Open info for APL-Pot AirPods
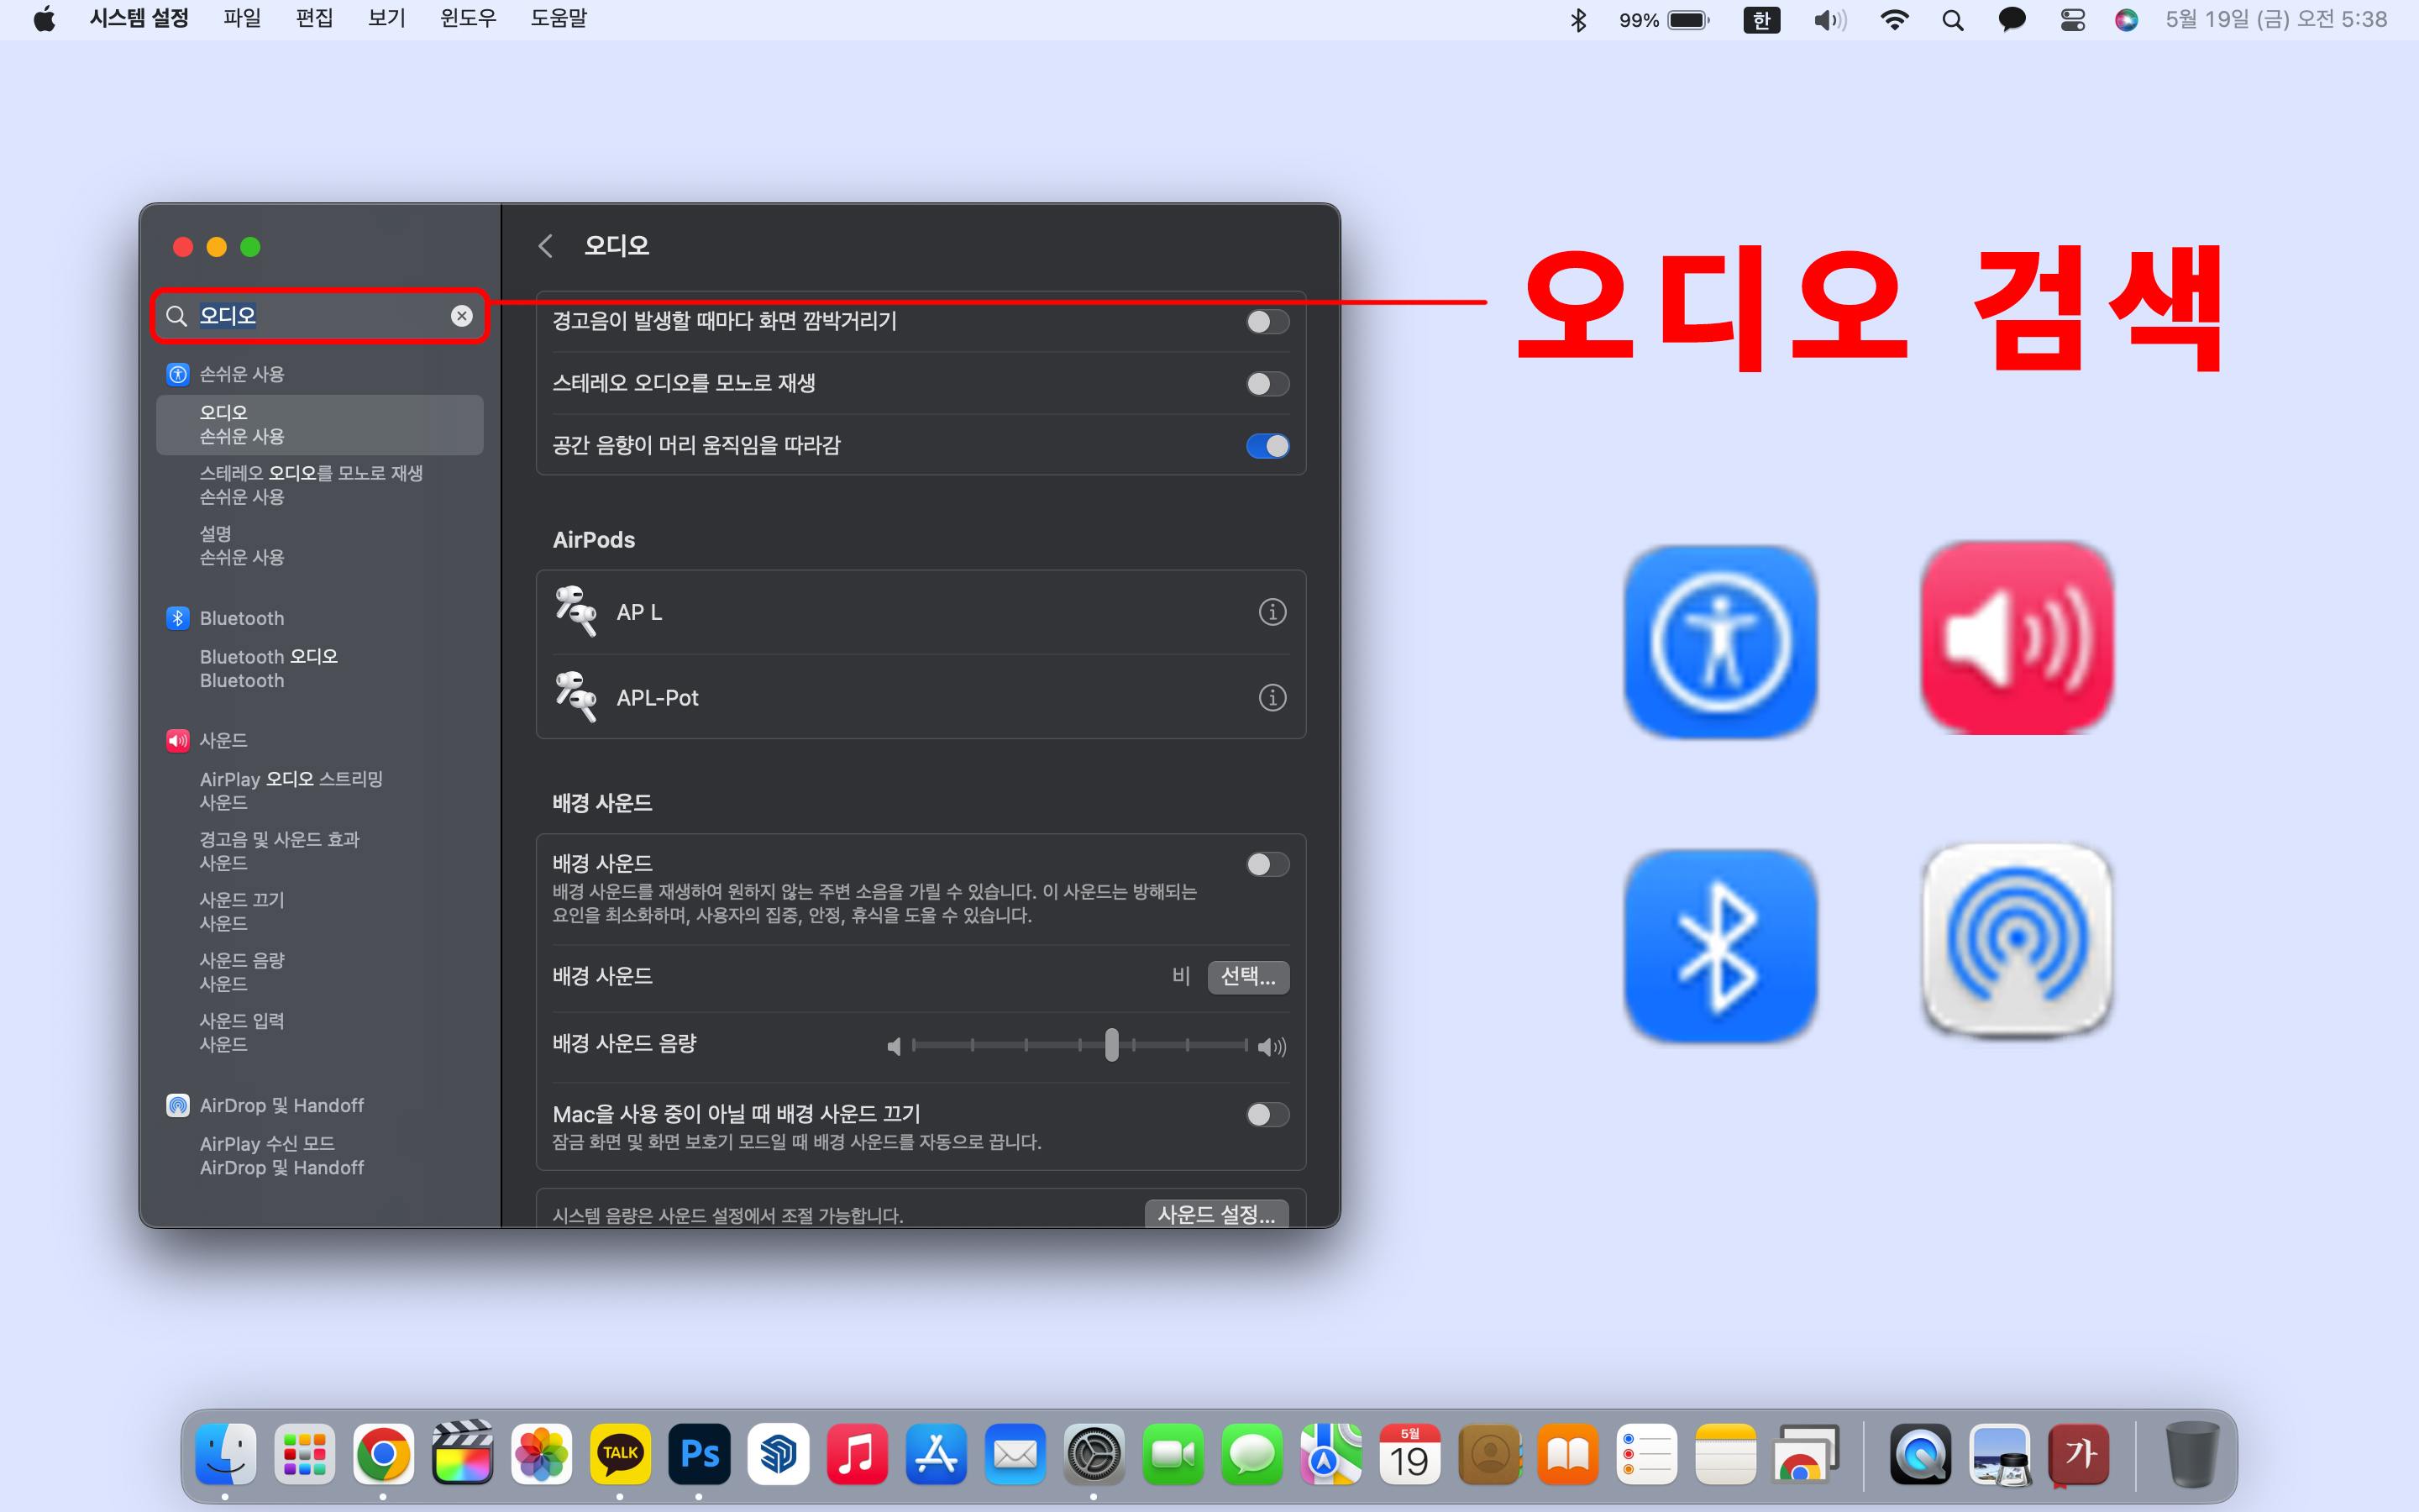 [1272, 698]
